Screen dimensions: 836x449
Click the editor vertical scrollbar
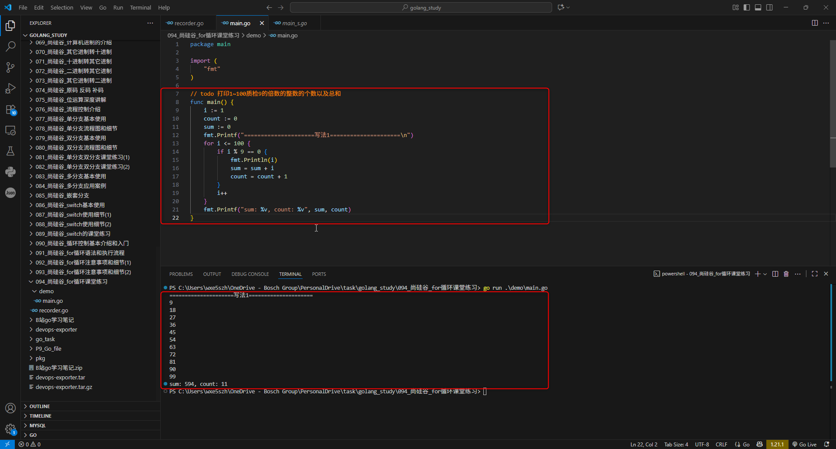pos(833,104)
